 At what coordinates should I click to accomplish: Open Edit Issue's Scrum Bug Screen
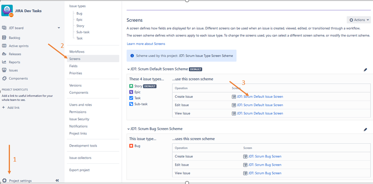pos(265,165)
